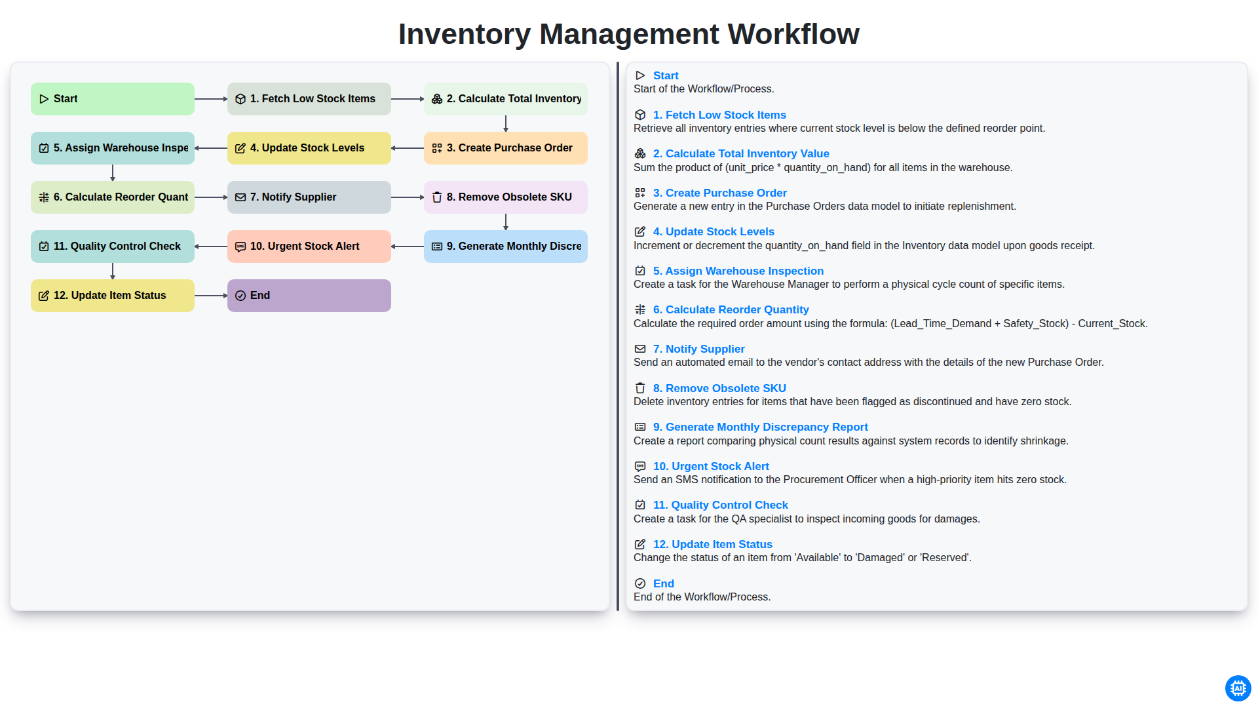This screenshot has height=708, width=1258.
Task: Click the SMS icon beside Urgent Stock Alert heading
Action: [x=640, y=466]
